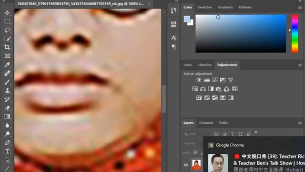The width and height of the screenshot is (305, 172).
Task: Select the Clone Stamp tool
Action: pos(7,91)
